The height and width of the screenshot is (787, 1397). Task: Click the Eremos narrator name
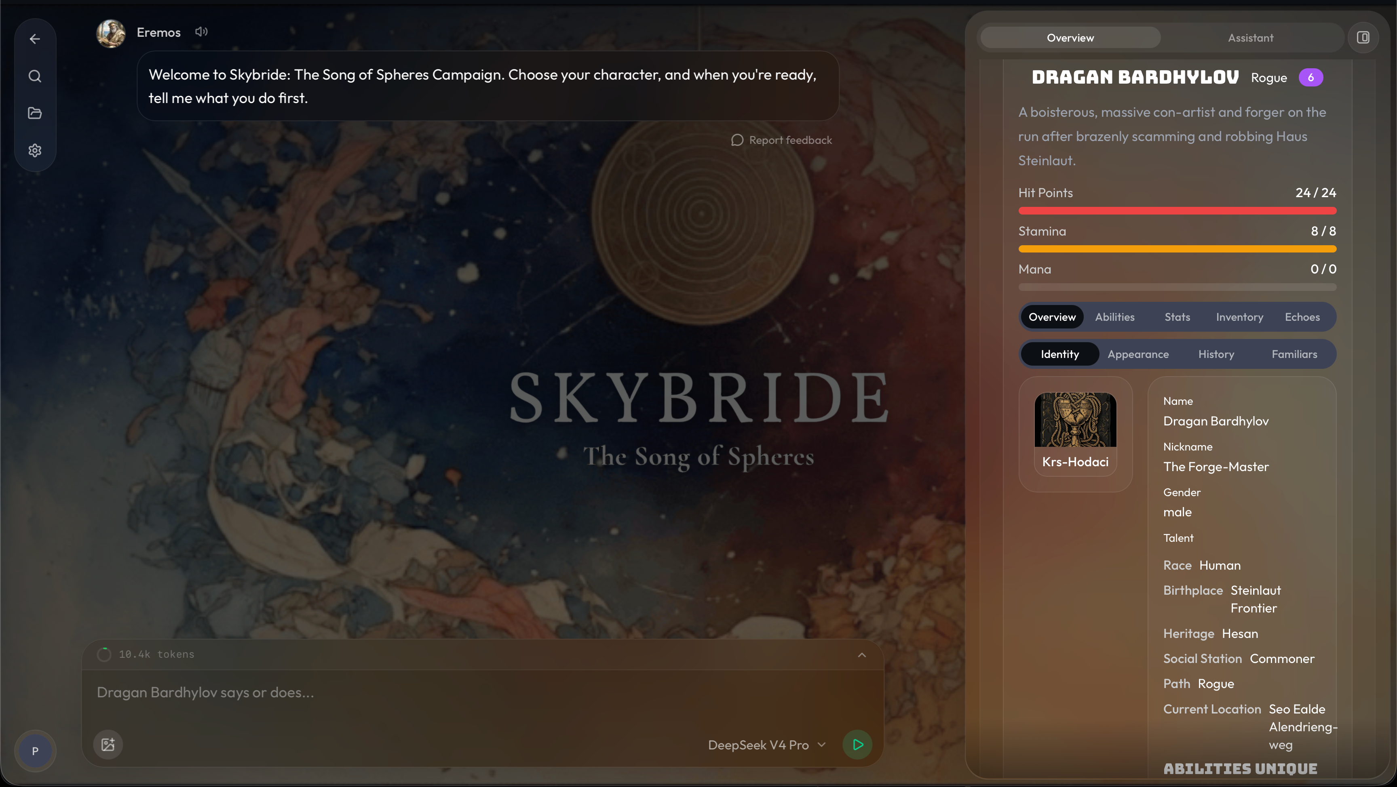tap(158, 32)
